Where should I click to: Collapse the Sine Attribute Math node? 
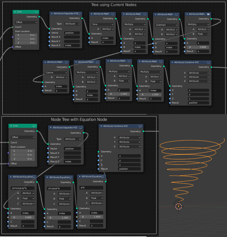92,14
